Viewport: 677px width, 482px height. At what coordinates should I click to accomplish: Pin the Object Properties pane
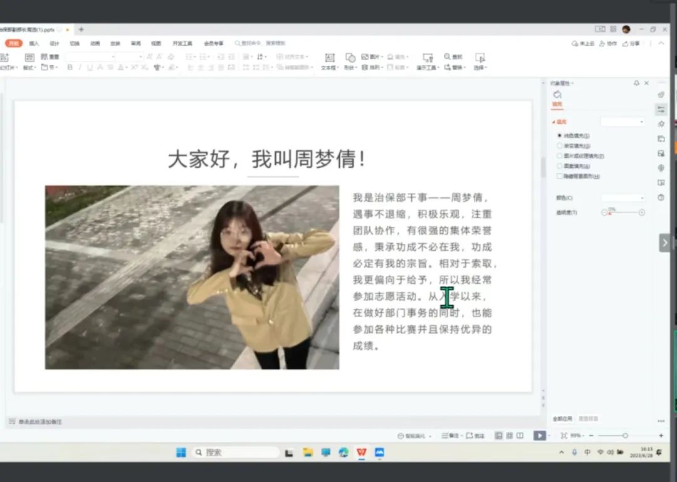point(636,83)
